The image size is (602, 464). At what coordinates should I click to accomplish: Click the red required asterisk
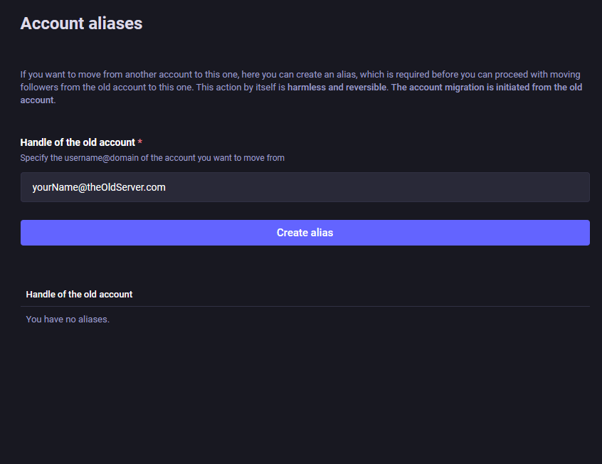(140, 142)
